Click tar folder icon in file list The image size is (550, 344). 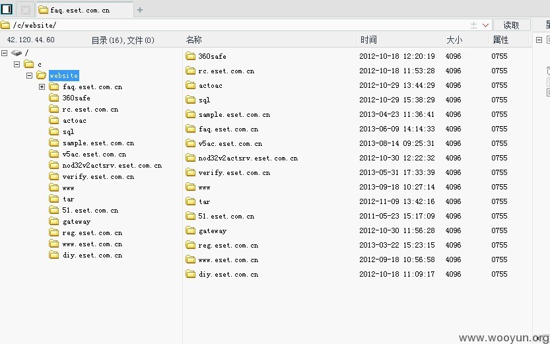[x=190, y=201]
